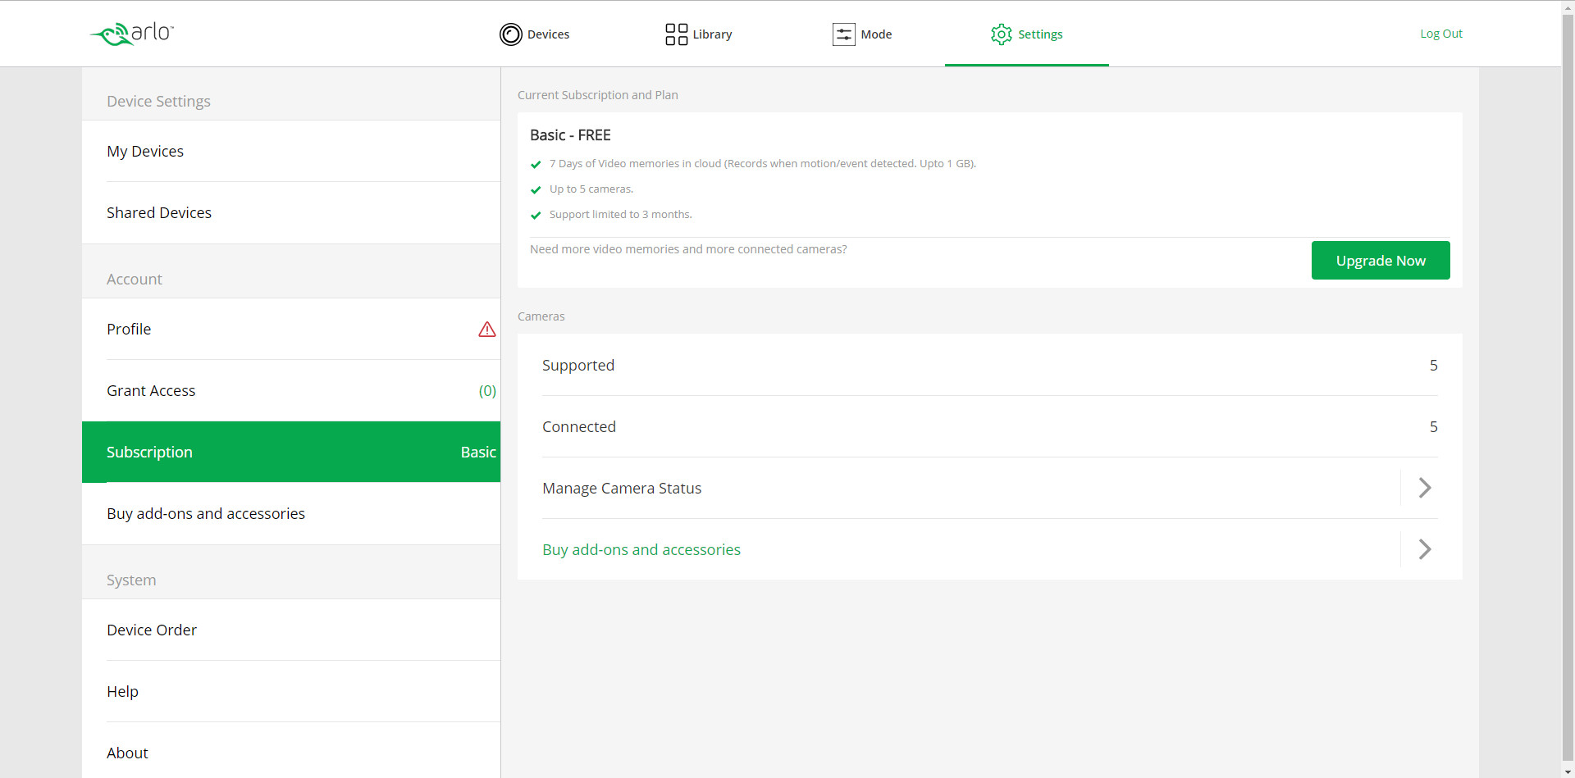Select the Subscription sidebar item

(149, 453)
